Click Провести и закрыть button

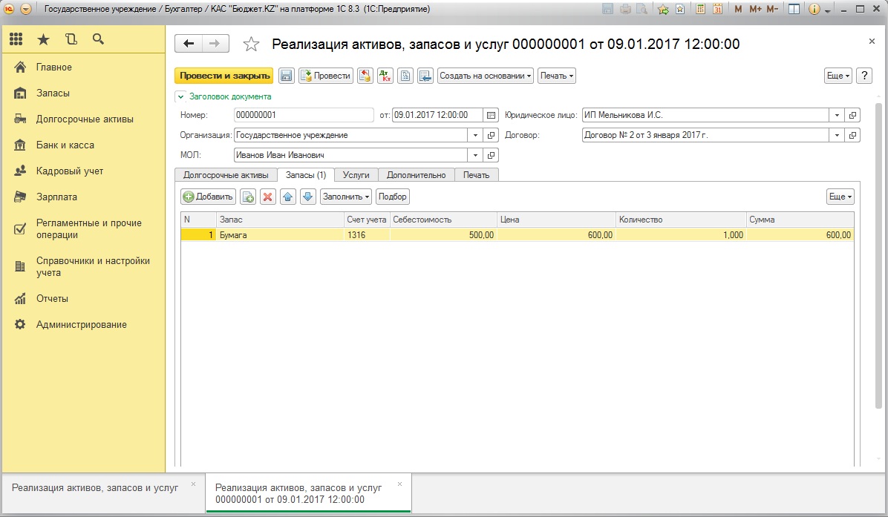pos(224,76)
